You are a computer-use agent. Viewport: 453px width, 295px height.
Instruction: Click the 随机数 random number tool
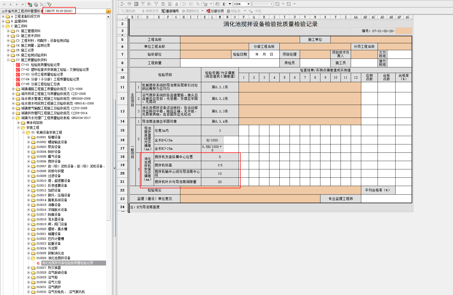point(129,11)
